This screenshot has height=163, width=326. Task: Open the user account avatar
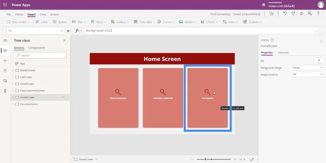pos(321,5)
